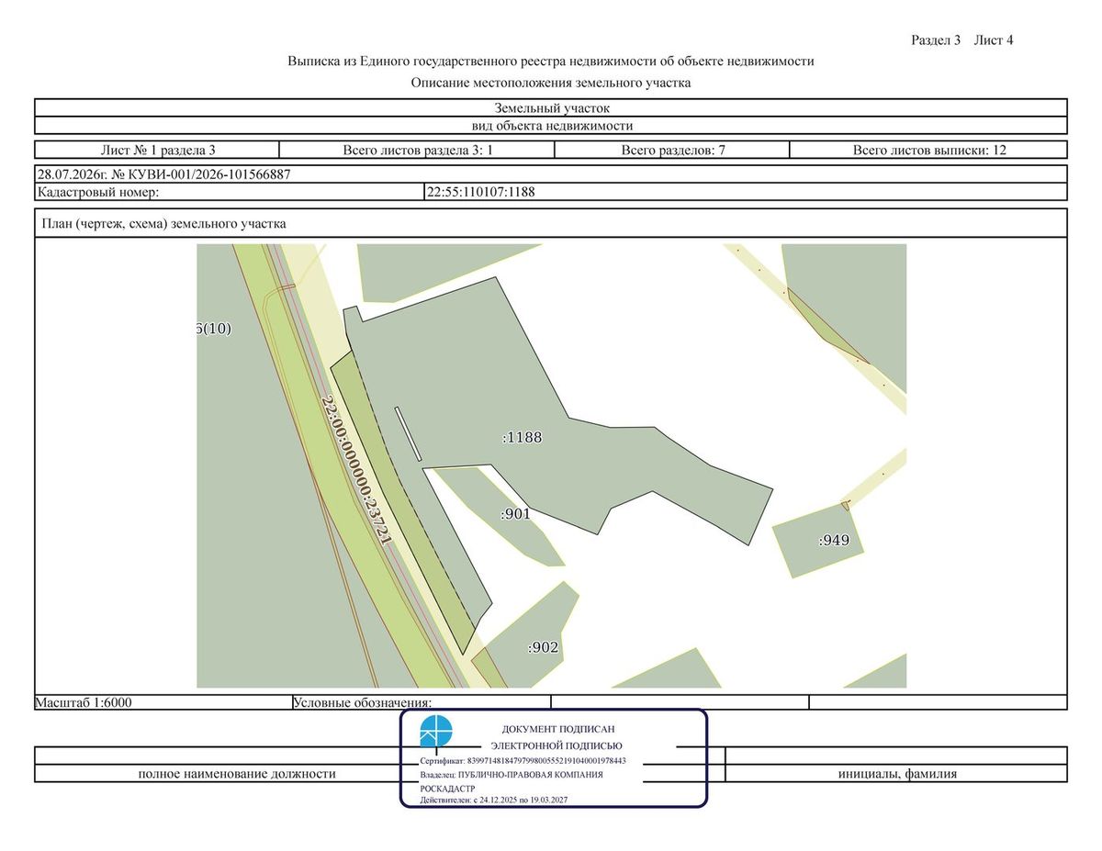1102x851 pixels.
Task: Click the title 'Выписка из Единого государственного реестра недвижимости'
Action: coord(551,62)
